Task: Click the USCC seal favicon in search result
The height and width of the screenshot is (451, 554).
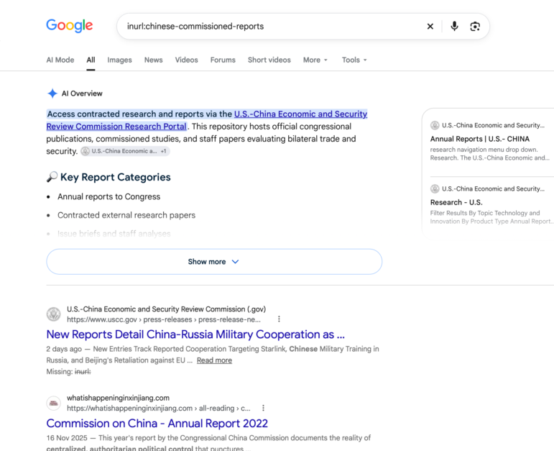Action: click(54, 314)
